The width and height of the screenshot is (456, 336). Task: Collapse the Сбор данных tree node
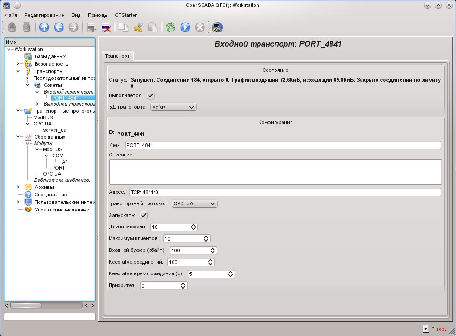[18, 137]
